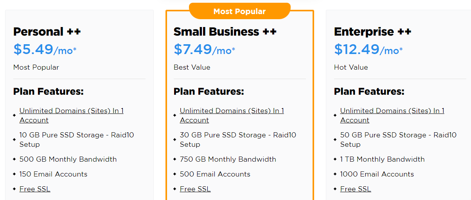The height and width of the screenshot is (200, 471).
Task: Click 10 GB Pure SSD Storage feature
Action: [77, 140]
